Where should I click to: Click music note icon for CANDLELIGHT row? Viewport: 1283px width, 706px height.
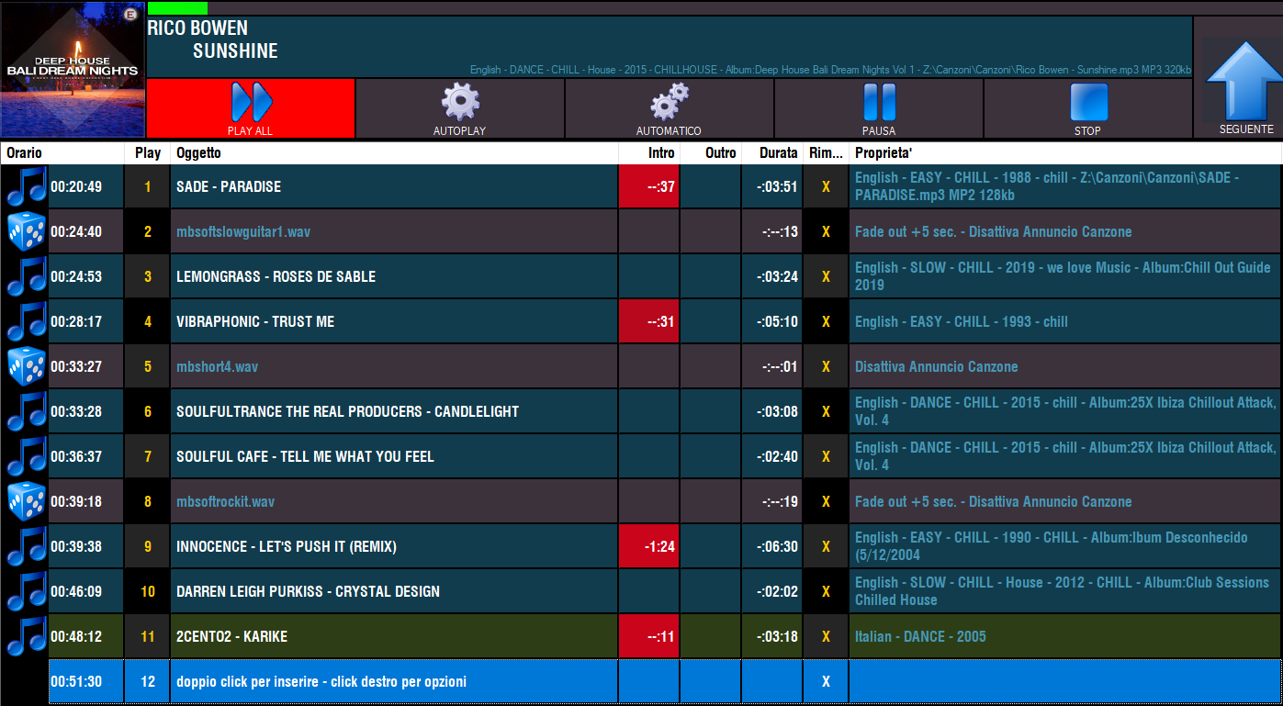[x=27, y=411]
